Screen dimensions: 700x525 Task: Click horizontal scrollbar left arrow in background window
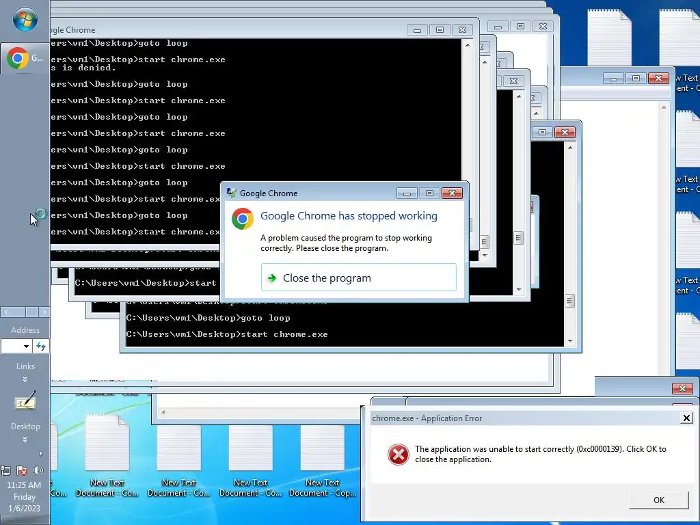tap(163, 412)
